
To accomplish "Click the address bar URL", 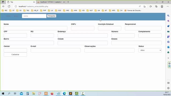I will [x=33, y=6].
